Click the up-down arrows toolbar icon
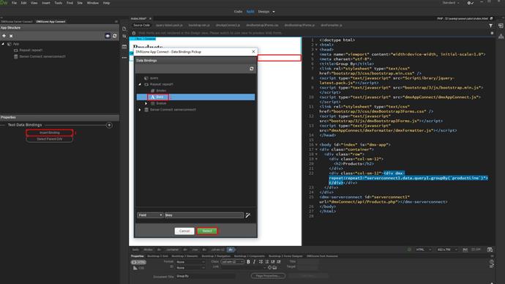 point(124,36)
